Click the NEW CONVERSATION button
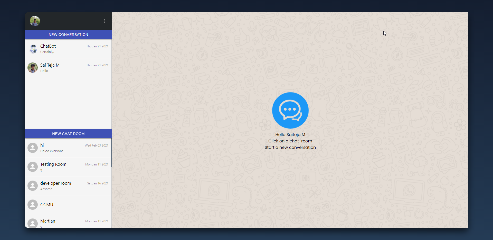Viewport: 493px width, 240px height. (x=68, y=35)
